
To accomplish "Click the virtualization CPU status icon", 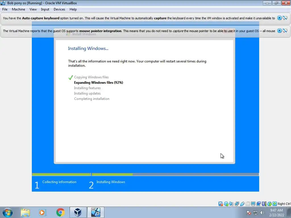I will (x=264, y=204).
